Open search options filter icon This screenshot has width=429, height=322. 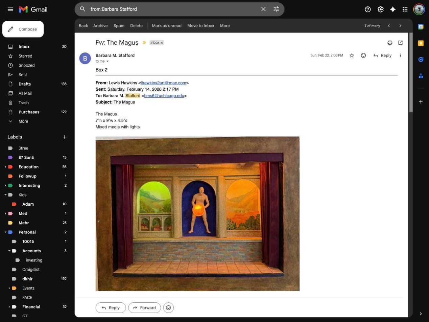276,9
